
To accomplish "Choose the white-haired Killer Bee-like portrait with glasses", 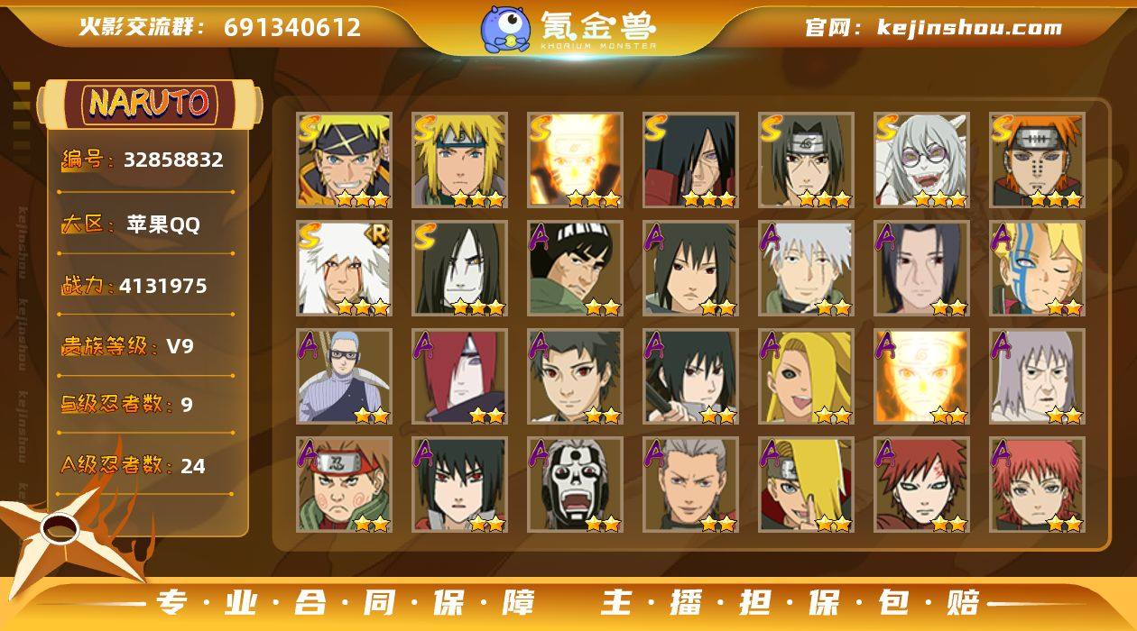I will tap(922, 160).
